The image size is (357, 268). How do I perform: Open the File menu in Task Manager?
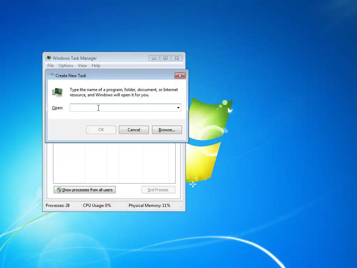(51, 66)
